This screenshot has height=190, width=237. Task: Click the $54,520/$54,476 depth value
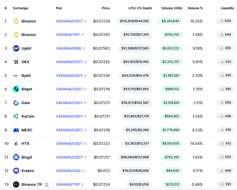click(135, 76)
